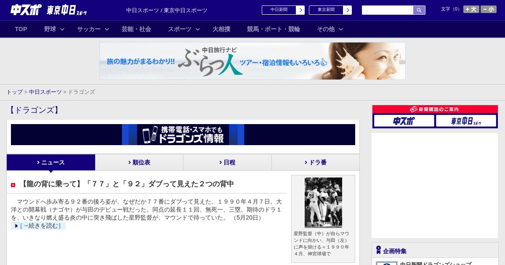The image size is (505, 265).
Task: Open the 中日新聞 link button
Action: click(x=279, y=10)
